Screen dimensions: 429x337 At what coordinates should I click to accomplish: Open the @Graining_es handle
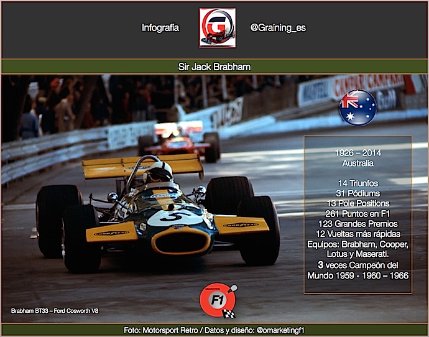point(278,28)
